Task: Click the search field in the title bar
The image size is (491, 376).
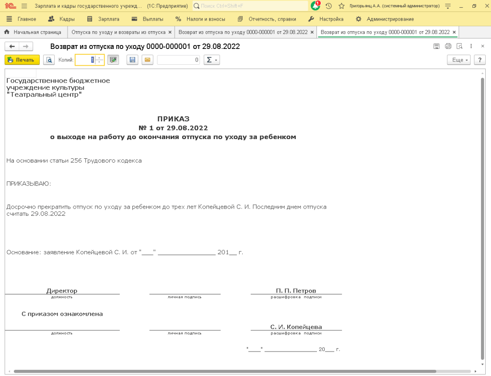Action: [250, 6]
